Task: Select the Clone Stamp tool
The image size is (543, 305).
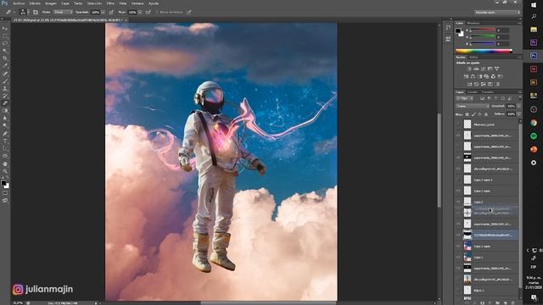Action: tap(5, 88)
